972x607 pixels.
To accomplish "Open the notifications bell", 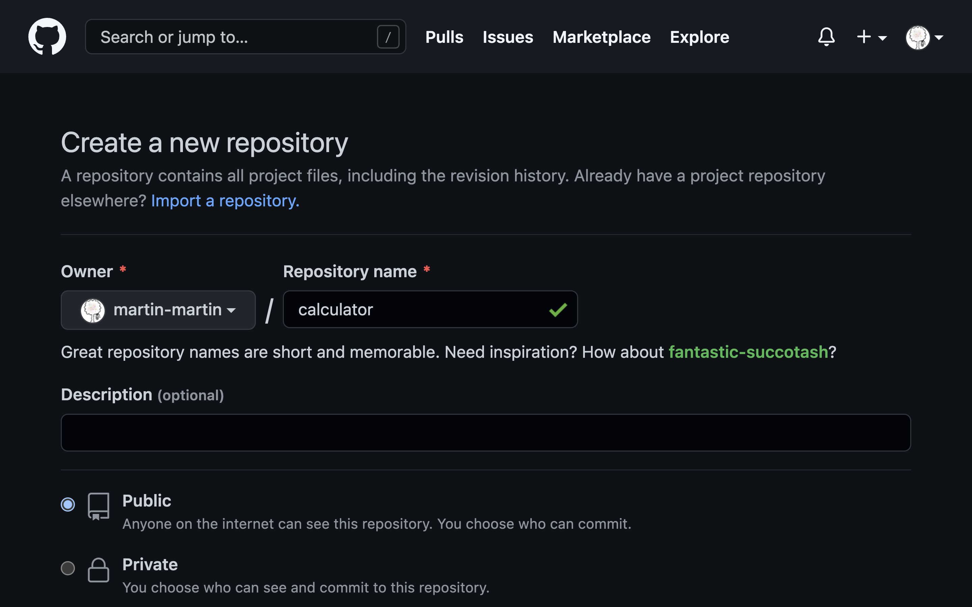I will click(x=827, y=37).
